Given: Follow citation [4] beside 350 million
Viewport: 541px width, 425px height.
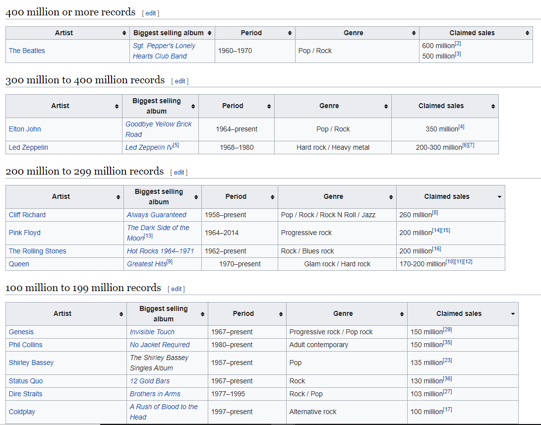Looking at the screenshot, I should [x=461, y=127].
